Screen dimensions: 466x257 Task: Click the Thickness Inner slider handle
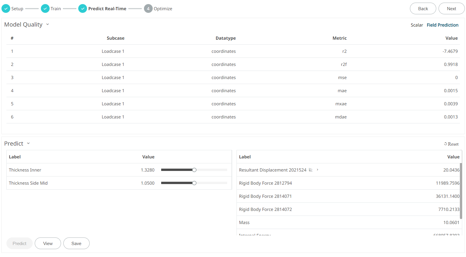[194, 170]
